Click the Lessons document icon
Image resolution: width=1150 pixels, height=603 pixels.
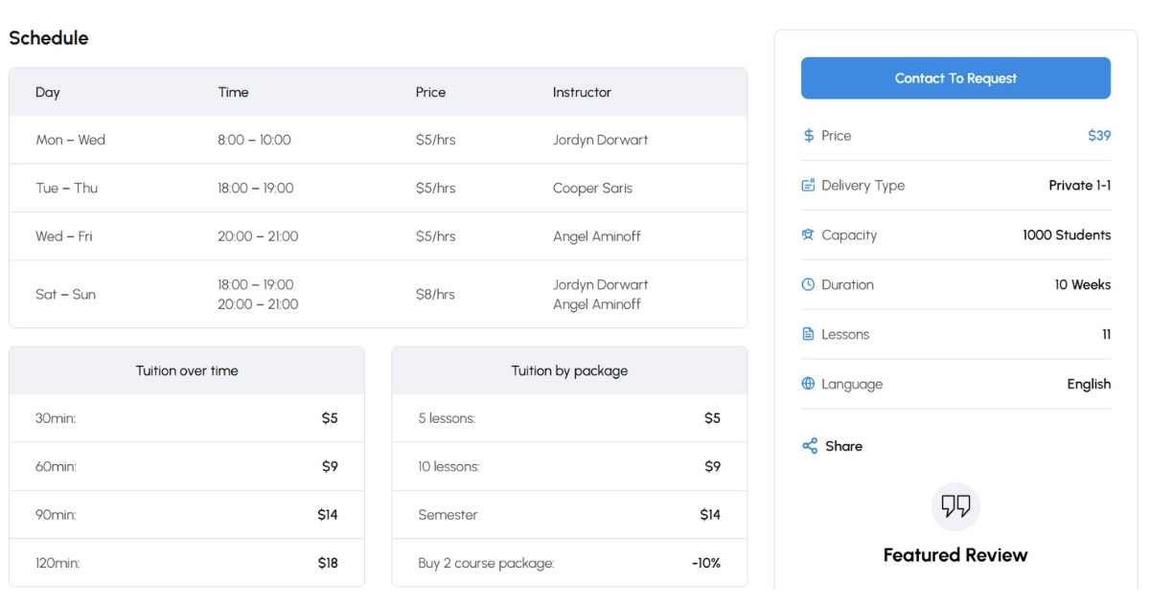tap(808, 334)
